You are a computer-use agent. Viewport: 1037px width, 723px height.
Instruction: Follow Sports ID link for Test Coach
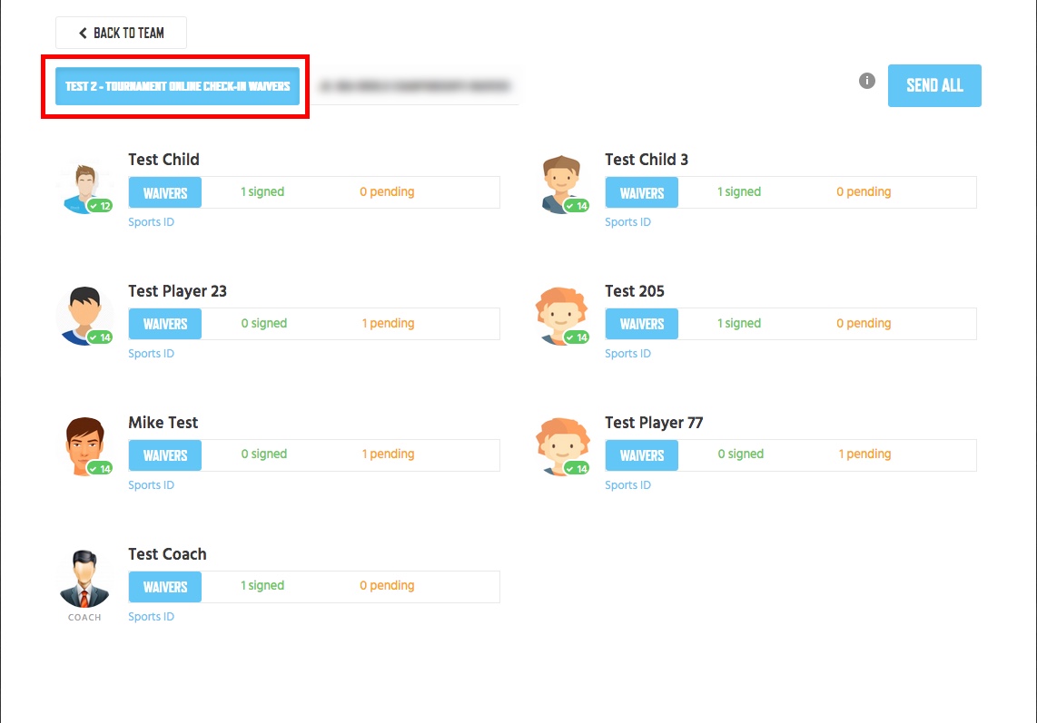tap(151, 617)
